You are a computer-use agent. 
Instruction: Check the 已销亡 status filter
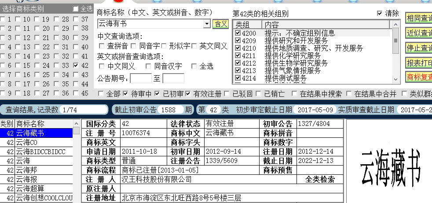259,94
